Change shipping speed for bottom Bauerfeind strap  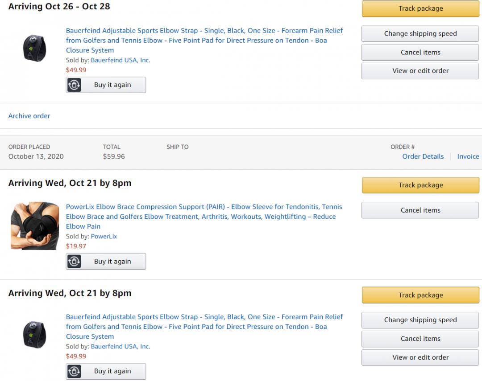[420, 320]
